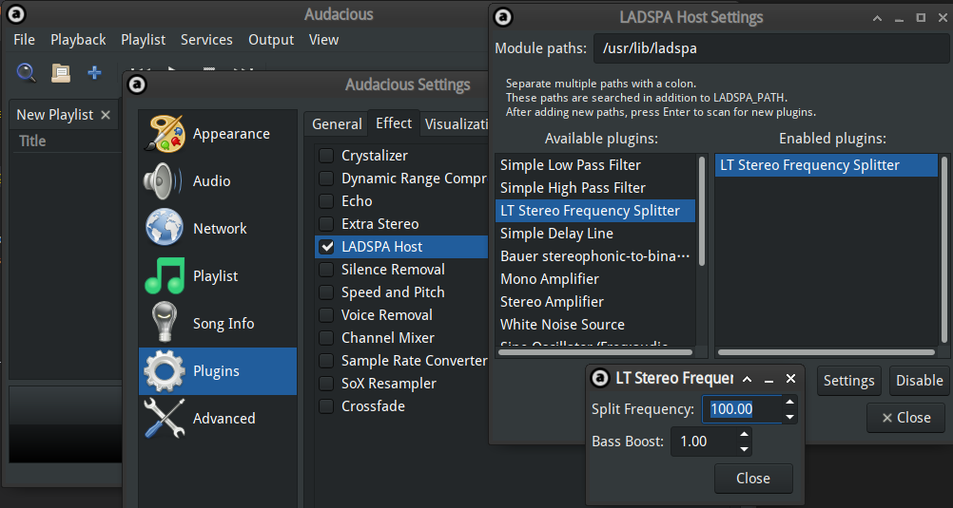Roll up the LT Stereo Frequency window
This screenshot has width=953, height=508.
[x=747, y=379]
